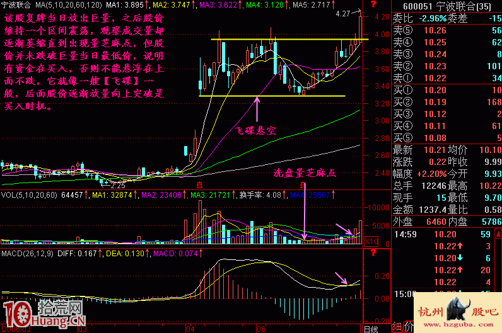Screen dimensions: 502x333
Task: Select the 买① 10.20 bid row
Action: (447, 90)
